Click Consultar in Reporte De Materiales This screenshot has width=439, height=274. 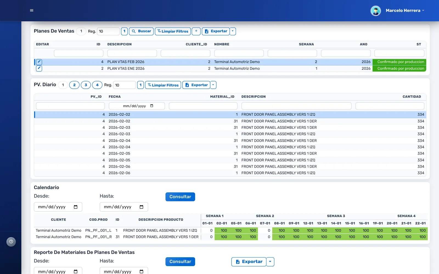tap(180, 262)
